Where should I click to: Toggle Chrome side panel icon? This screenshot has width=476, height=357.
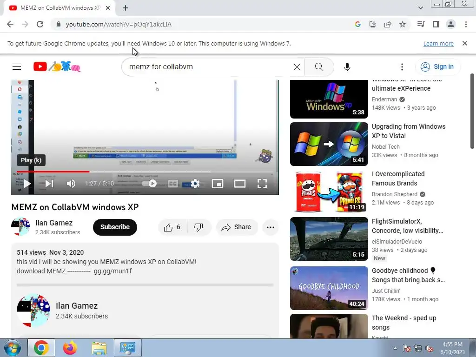[436, 24]
